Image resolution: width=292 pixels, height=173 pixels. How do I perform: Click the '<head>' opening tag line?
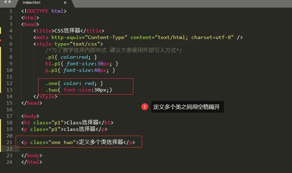[x=30, y=24]
